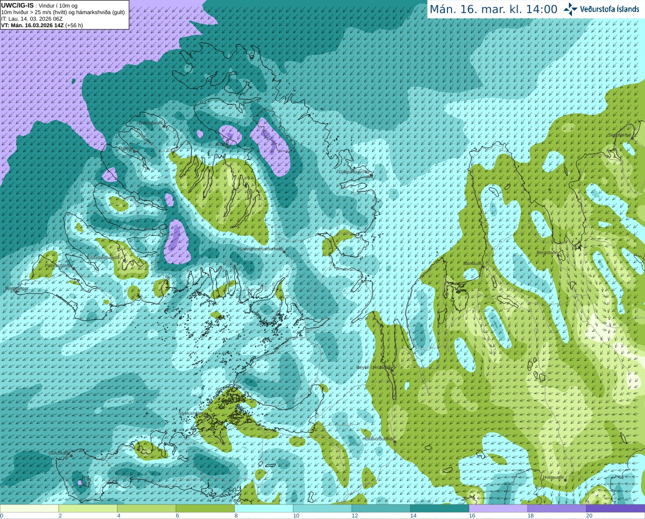Viewport: 645px width, 519px height.
Task: Select the Holtavörðuheiði station marker
Action: (x=395, y=442)
